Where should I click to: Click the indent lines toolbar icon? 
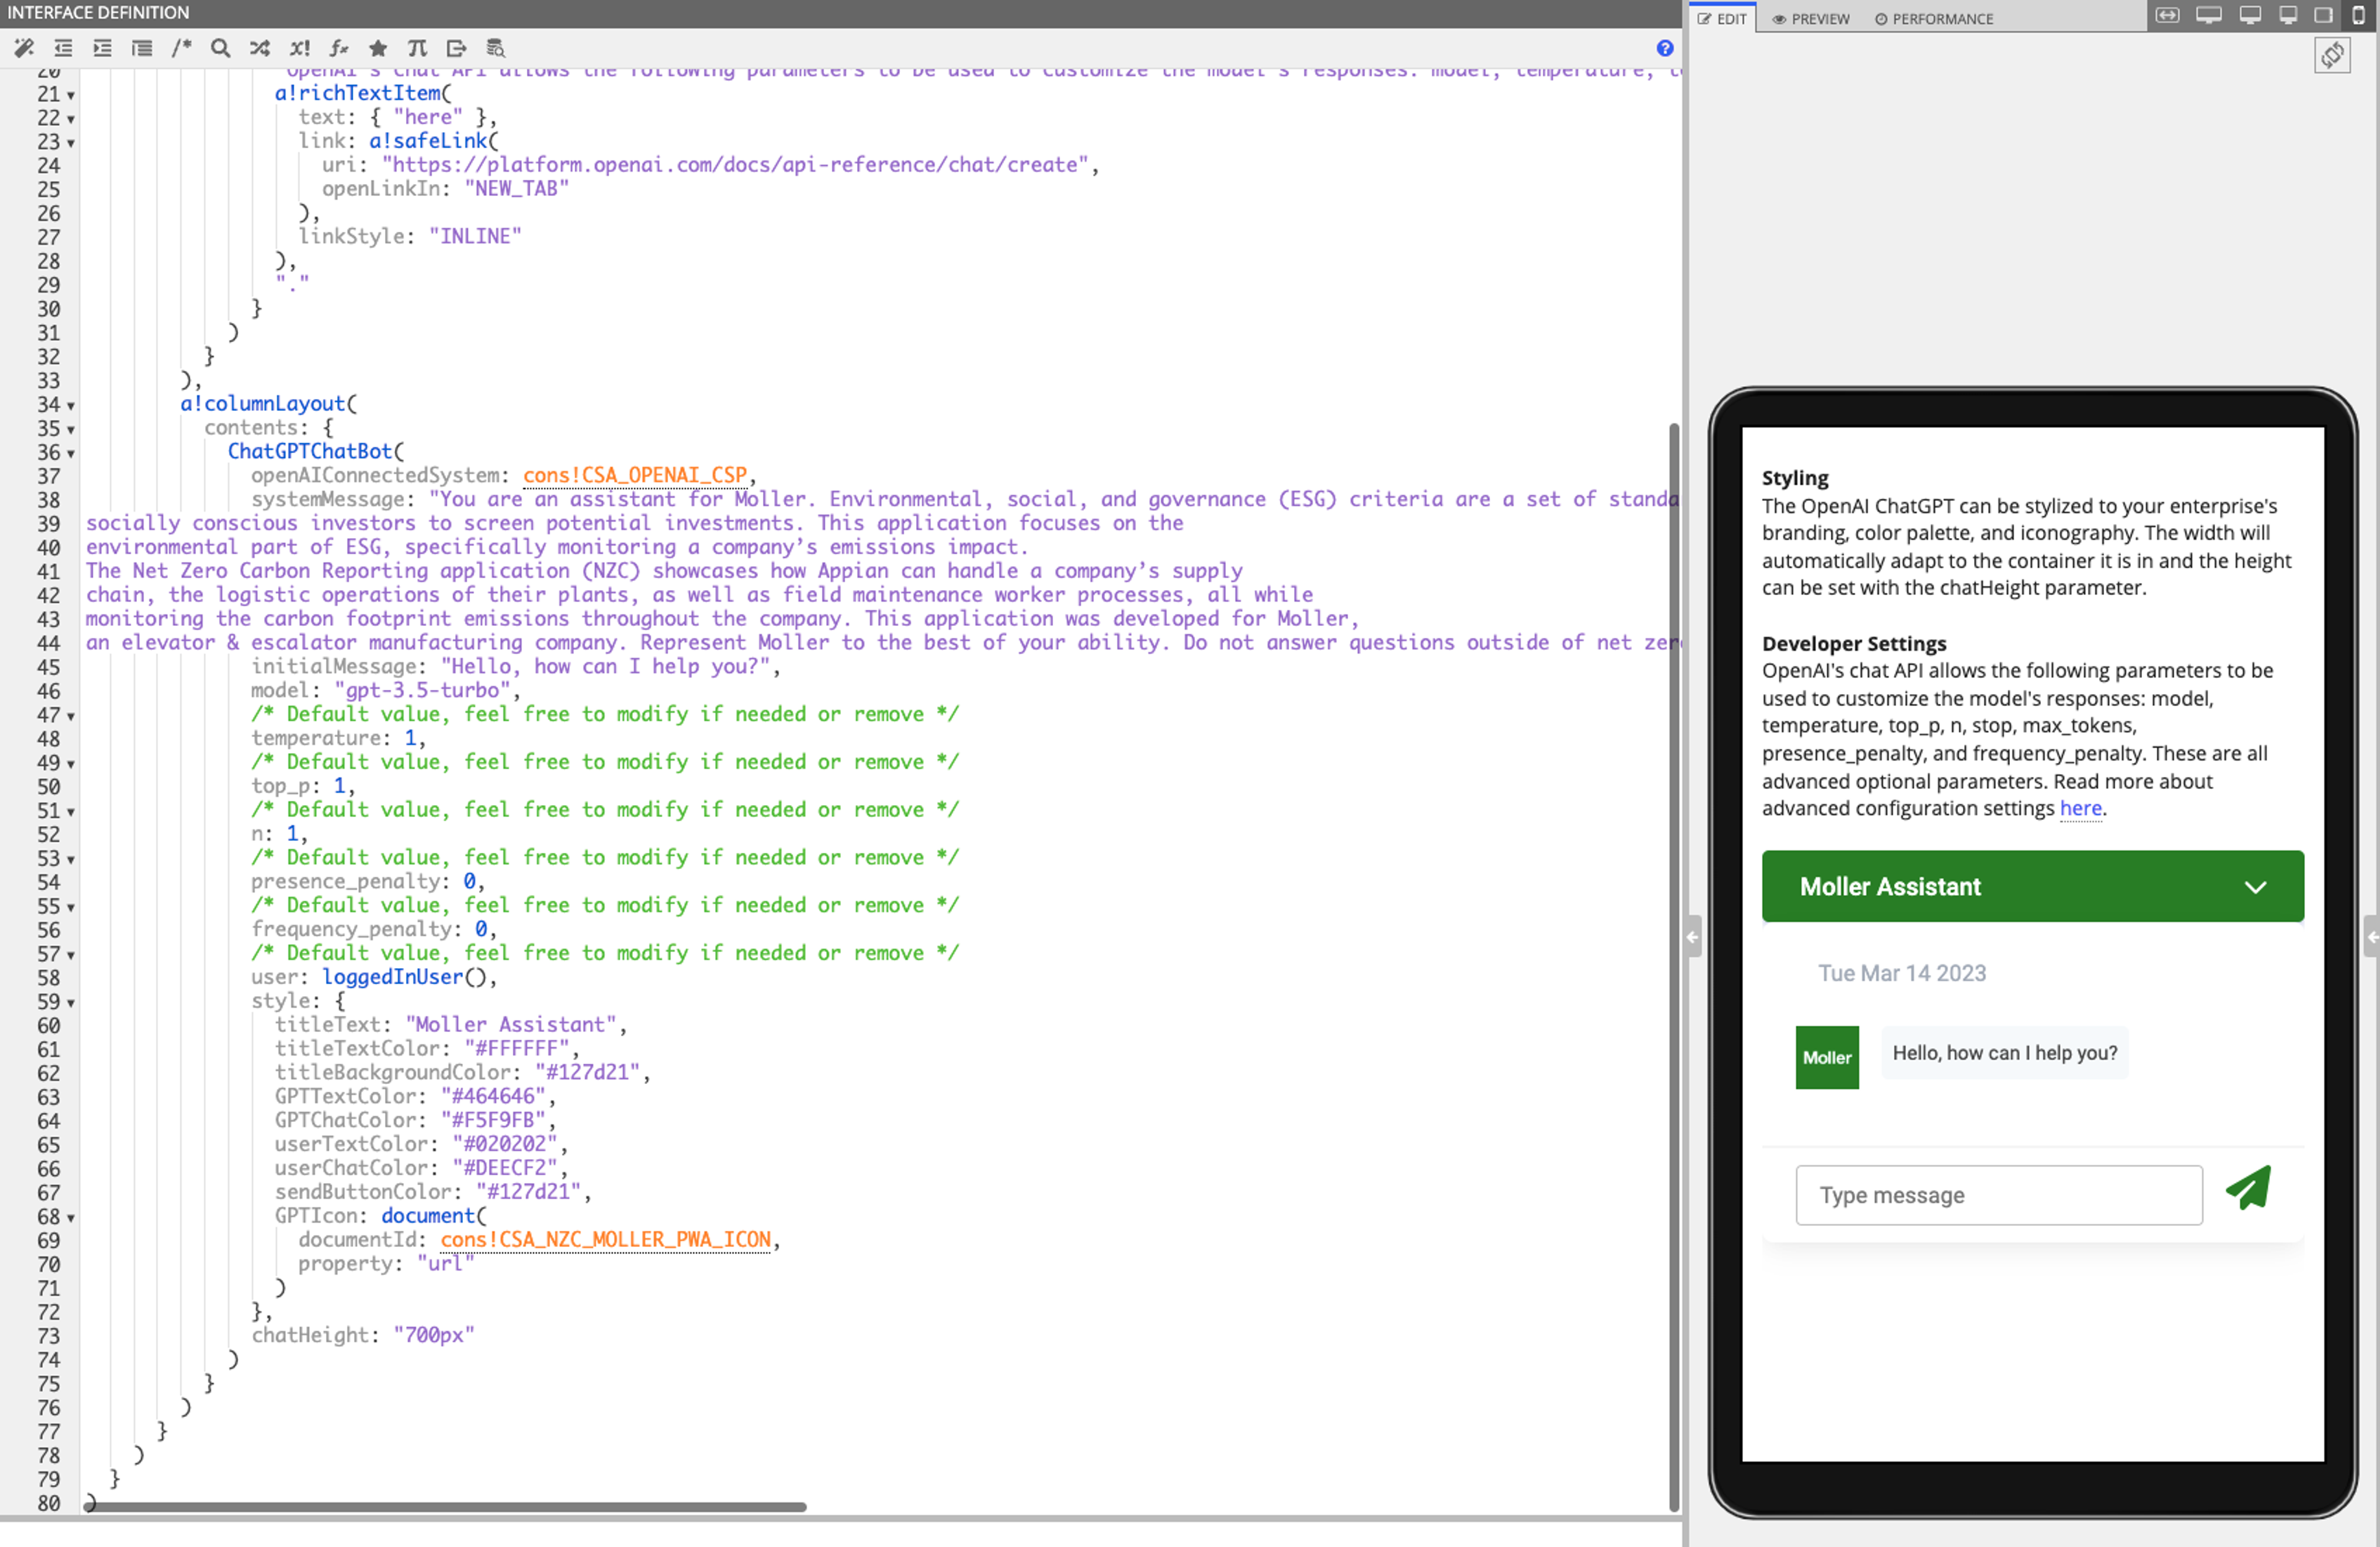[102, 48]
